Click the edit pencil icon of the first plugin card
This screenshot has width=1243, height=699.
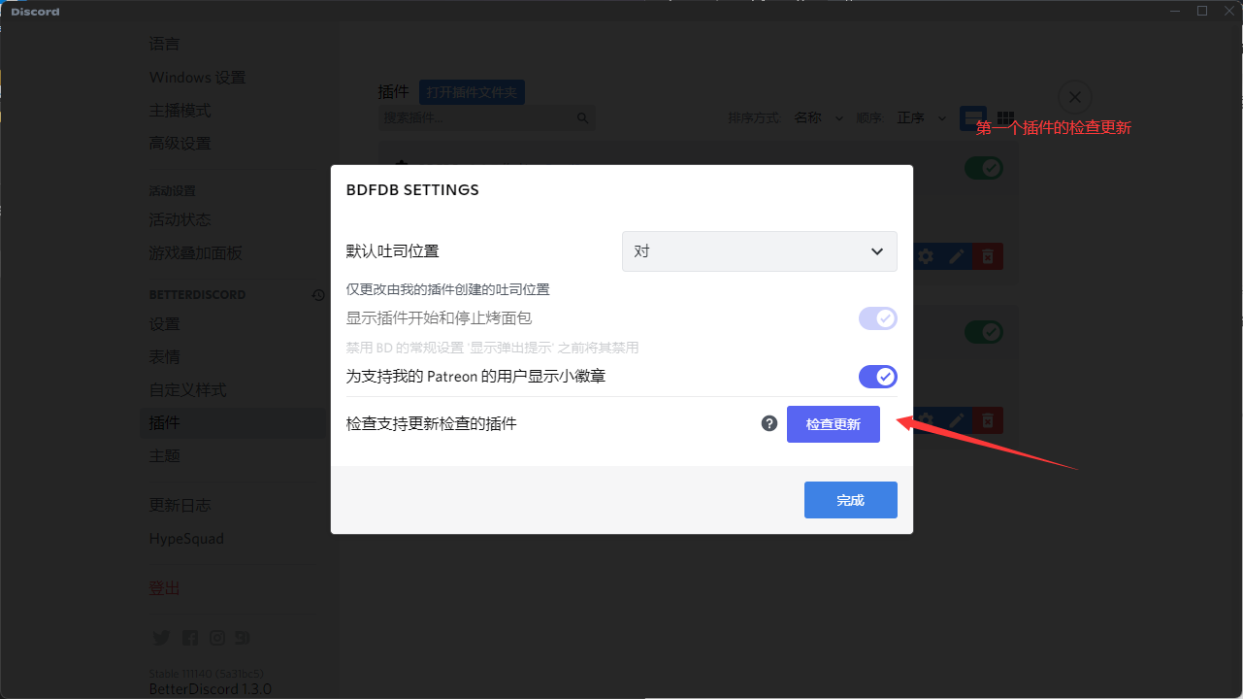pyautogui.click(x=957, y=256)
